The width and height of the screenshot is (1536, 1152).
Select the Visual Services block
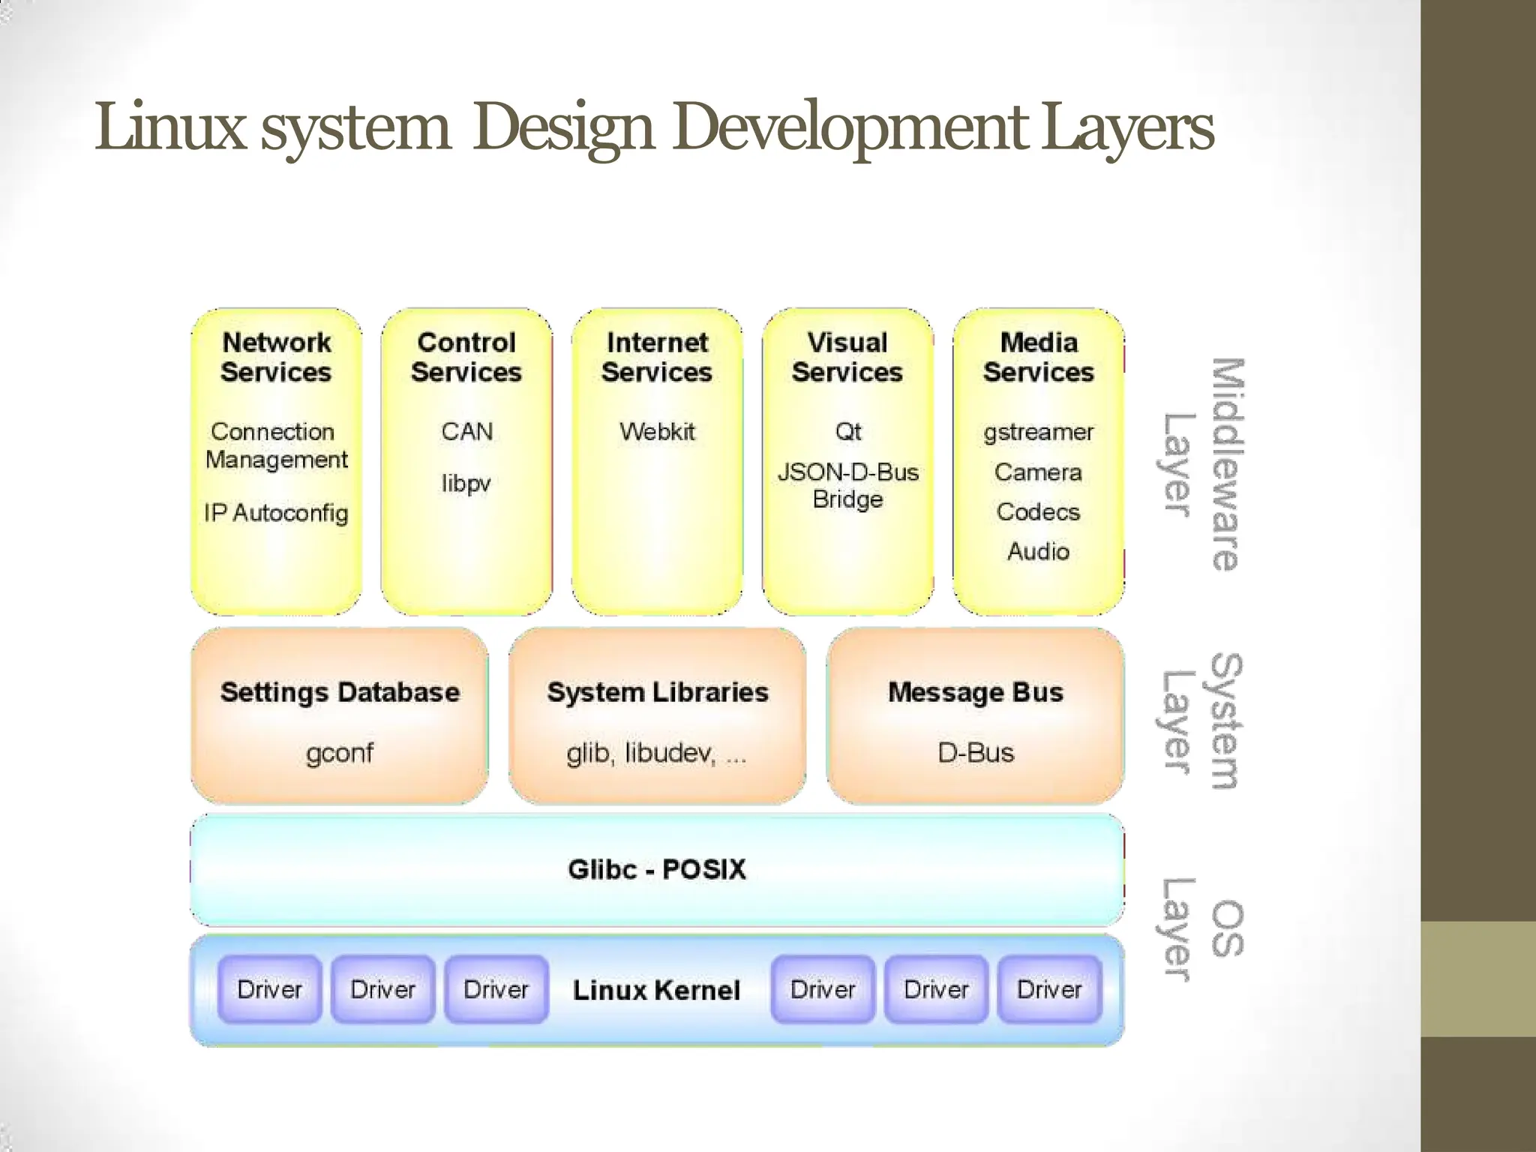point(847,462)
